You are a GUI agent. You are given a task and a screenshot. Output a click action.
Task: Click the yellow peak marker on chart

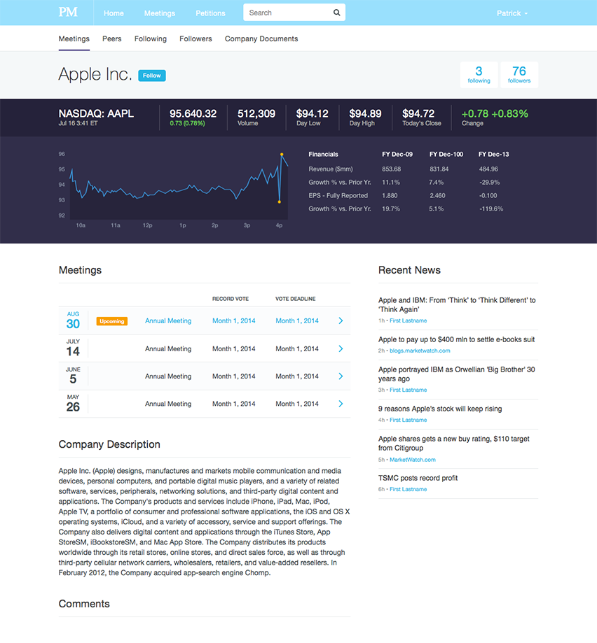(x=282, y=154)
